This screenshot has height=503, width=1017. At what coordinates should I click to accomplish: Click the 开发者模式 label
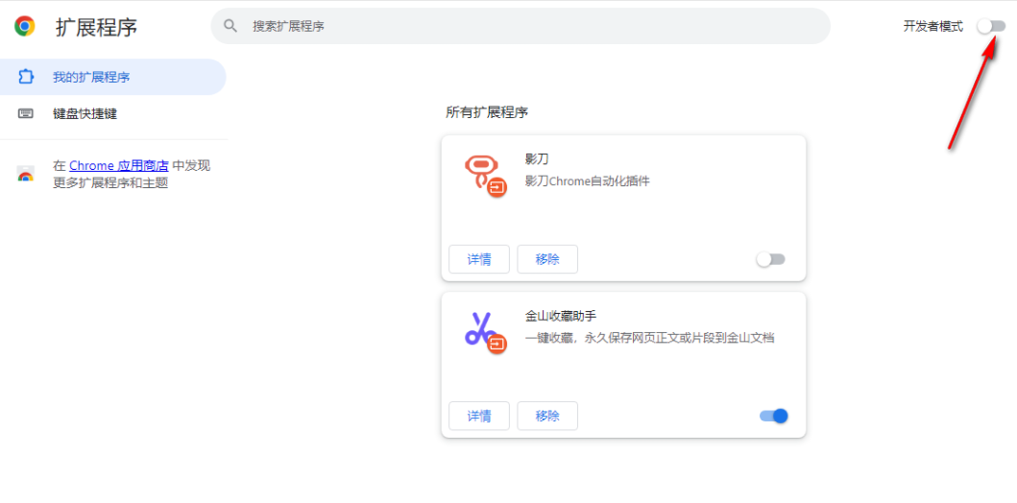933,27
